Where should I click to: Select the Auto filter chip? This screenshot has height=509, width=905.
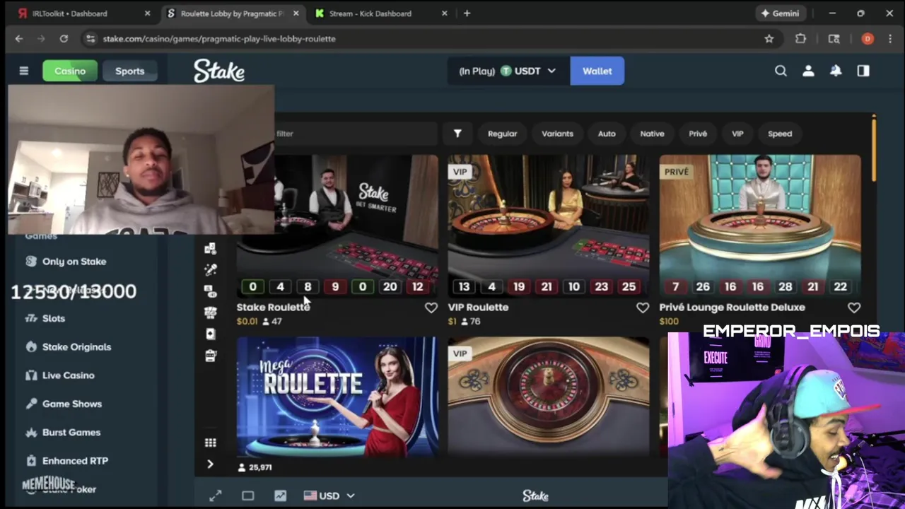click(607, 133)
